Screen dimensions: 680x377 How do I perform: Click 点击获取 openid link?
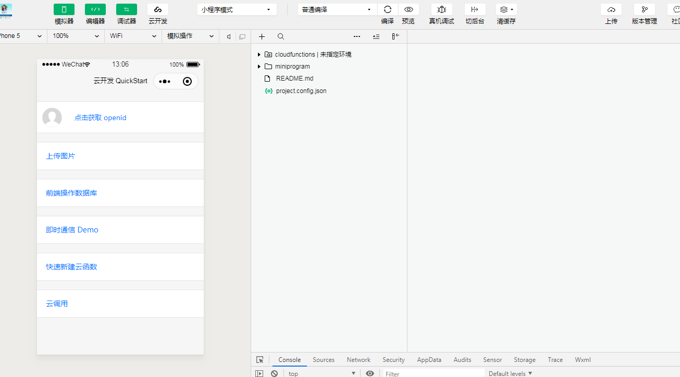pos(100,118)
